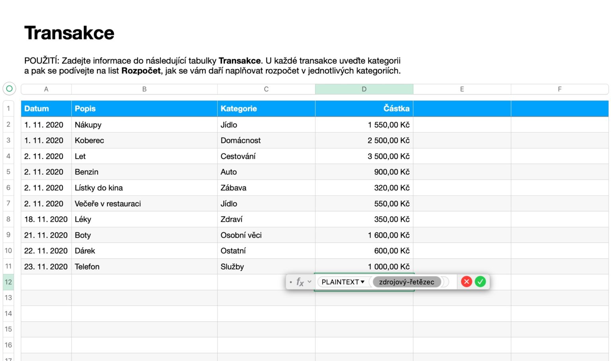Screen dimensions: 611x361
Task: Click the green checkmark to confirm formula
Action: coord(480,282)
